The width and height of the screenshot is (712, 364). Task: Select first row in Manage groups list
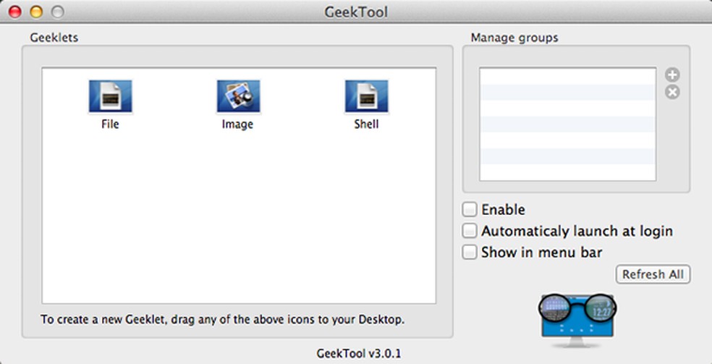[567, 77]
